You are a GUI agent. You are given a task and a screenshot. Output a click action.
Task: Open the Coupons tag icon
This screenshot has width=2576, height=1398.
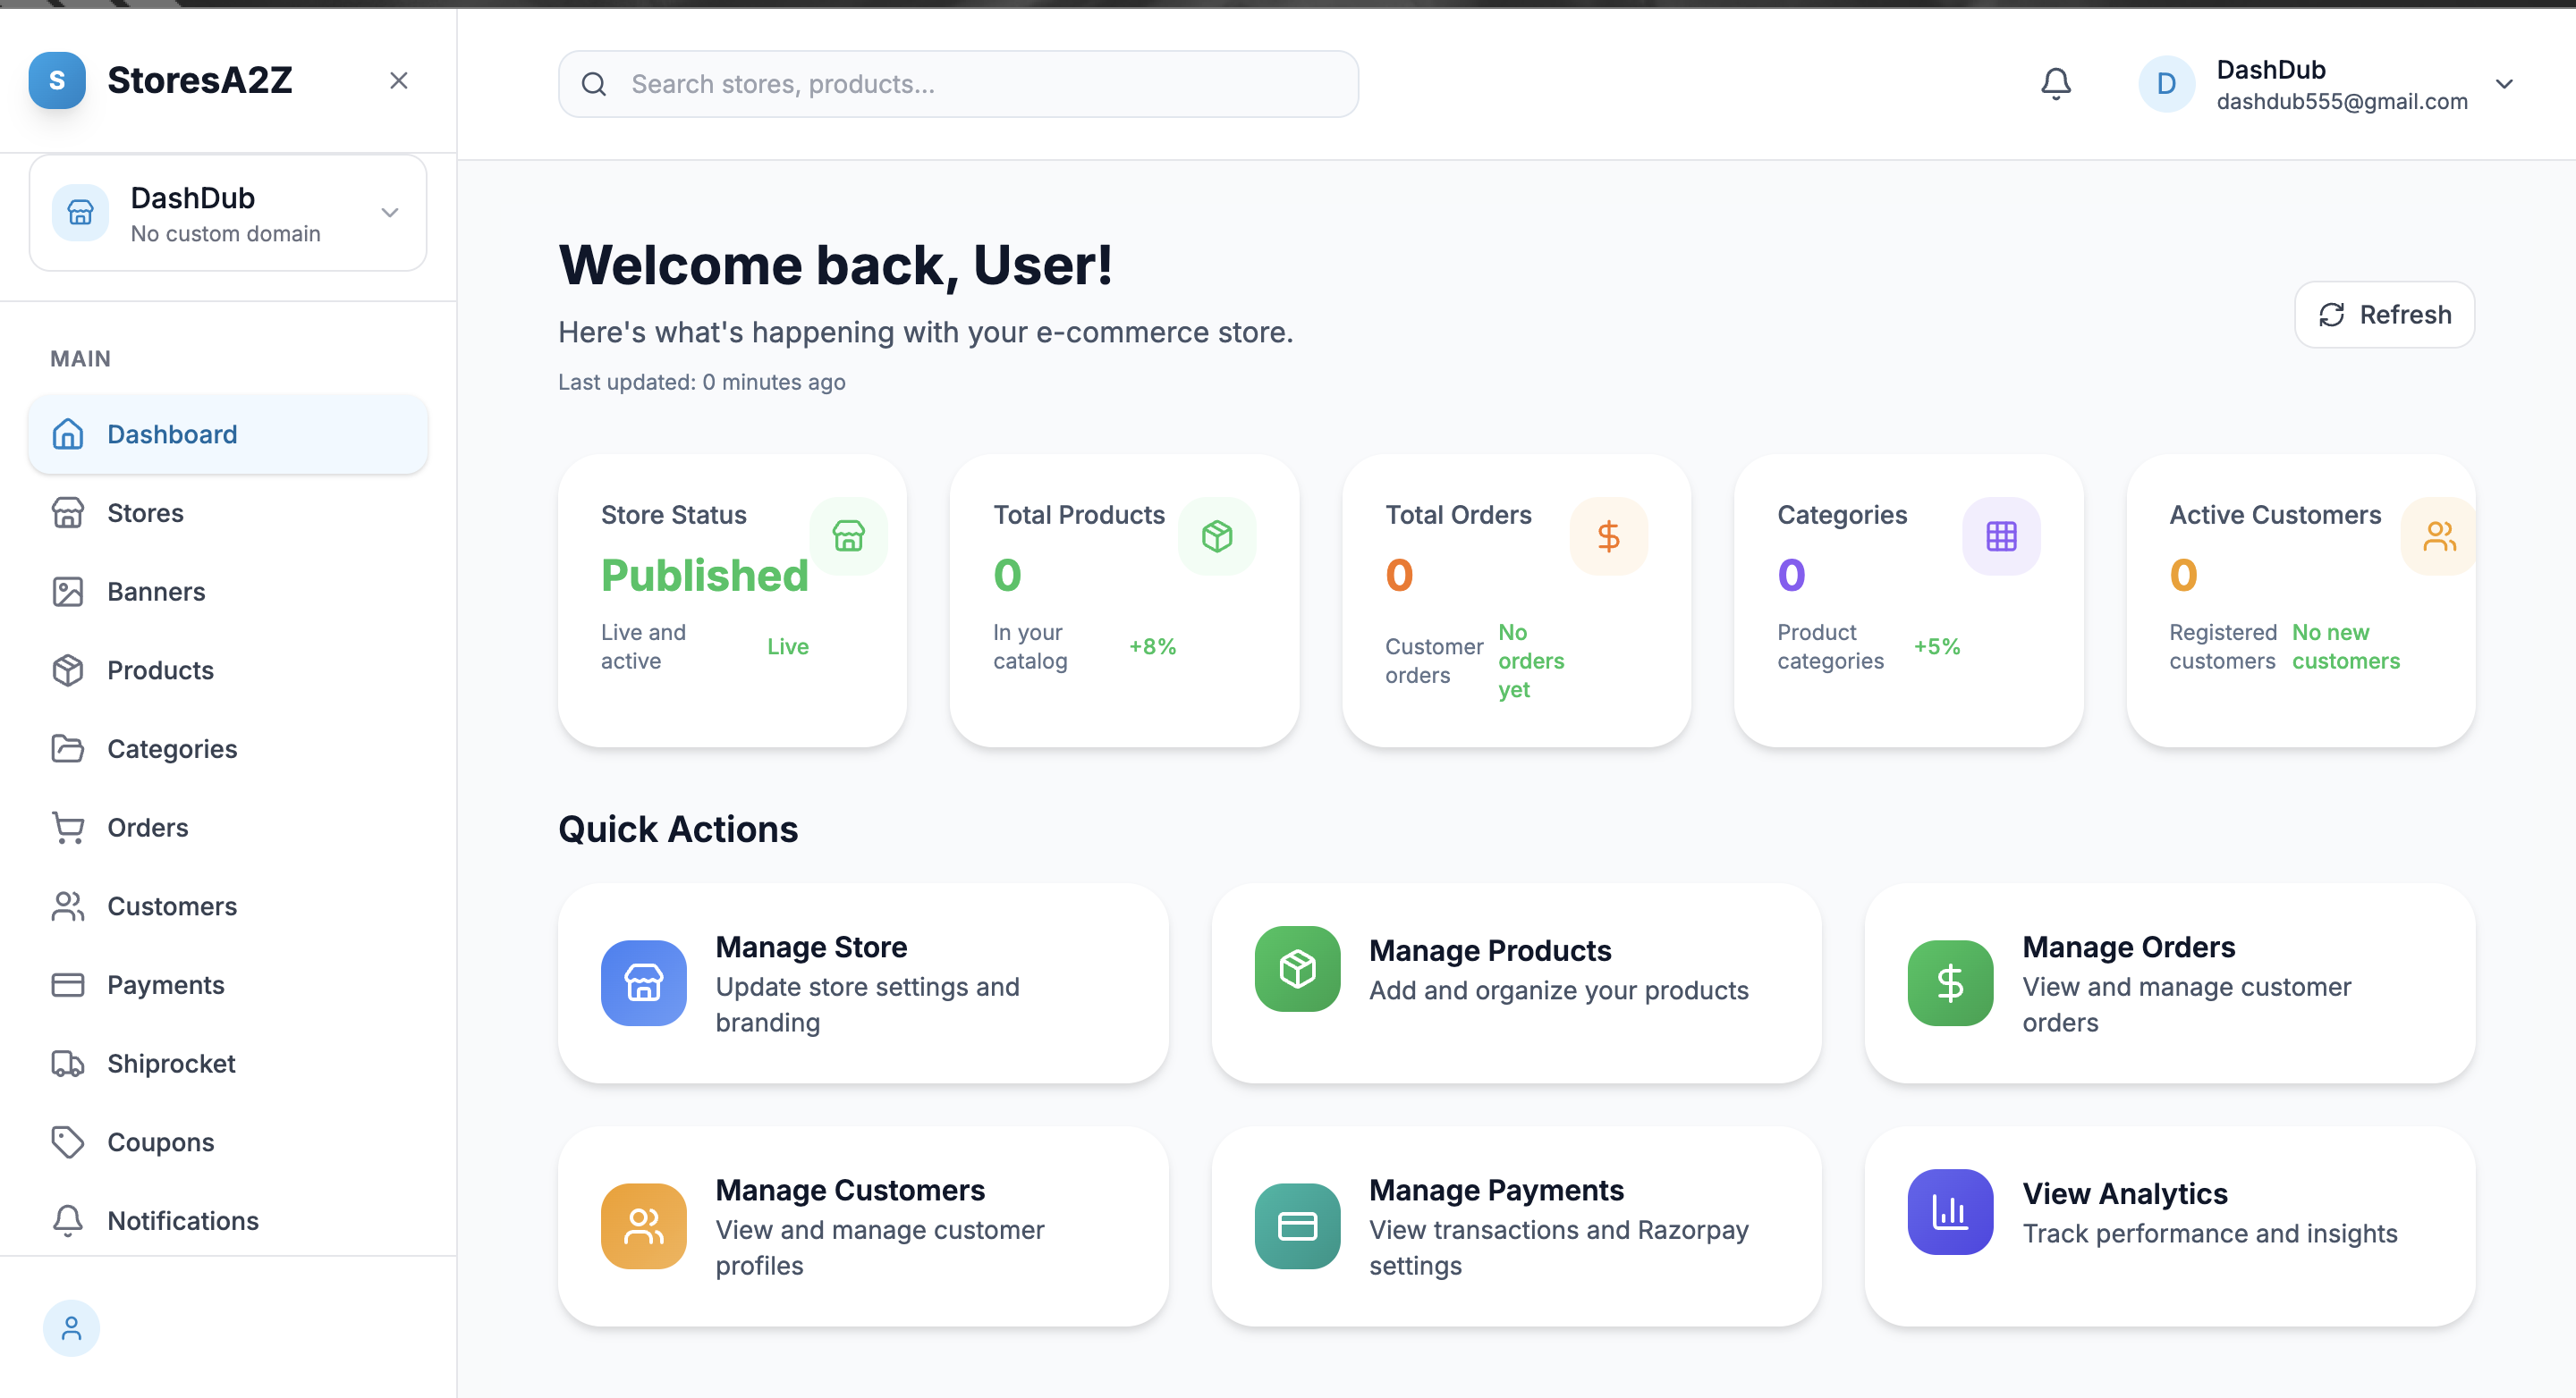pos(67,1141)
